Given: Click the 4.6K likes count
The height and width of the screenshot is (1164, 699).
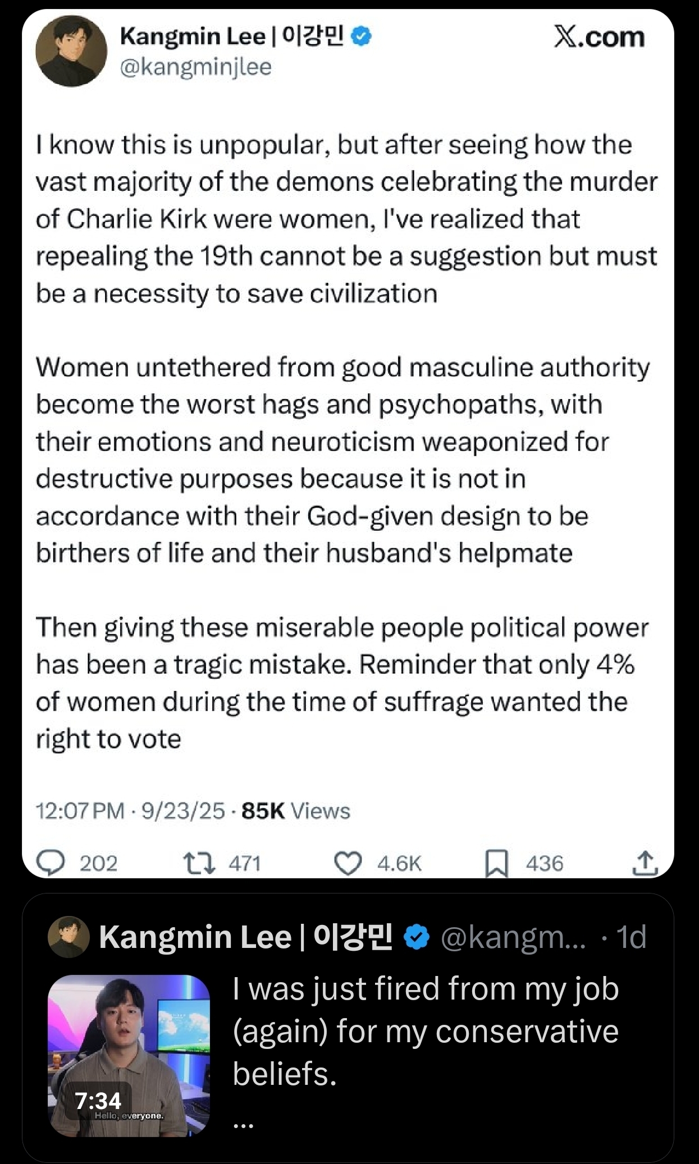Looking at the screenshot, I should (x=399, y=863).
